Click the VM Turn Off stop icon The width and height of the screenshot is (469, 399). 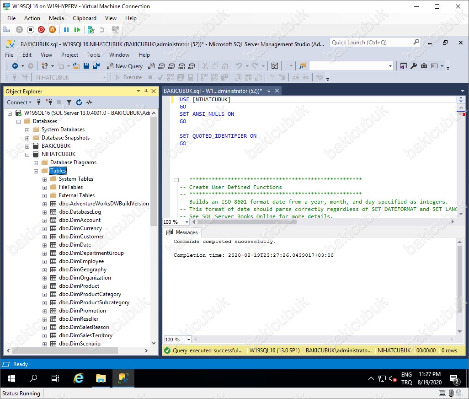click(31, 30)
